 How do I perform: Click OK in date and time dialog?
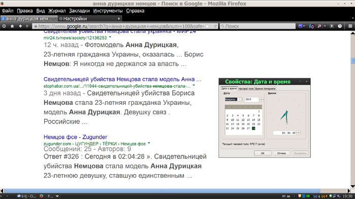(x=263, y=153)
